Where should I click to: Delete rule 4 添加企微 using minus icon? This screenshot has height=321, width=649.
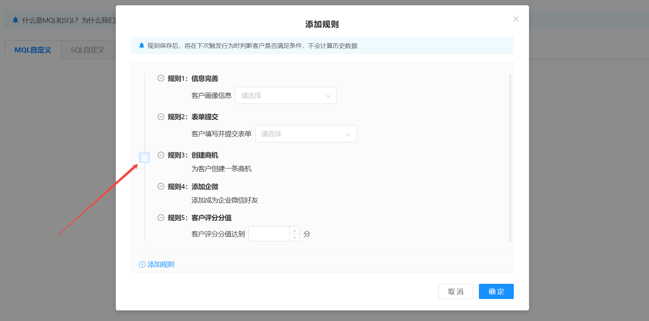coord(161,186)
